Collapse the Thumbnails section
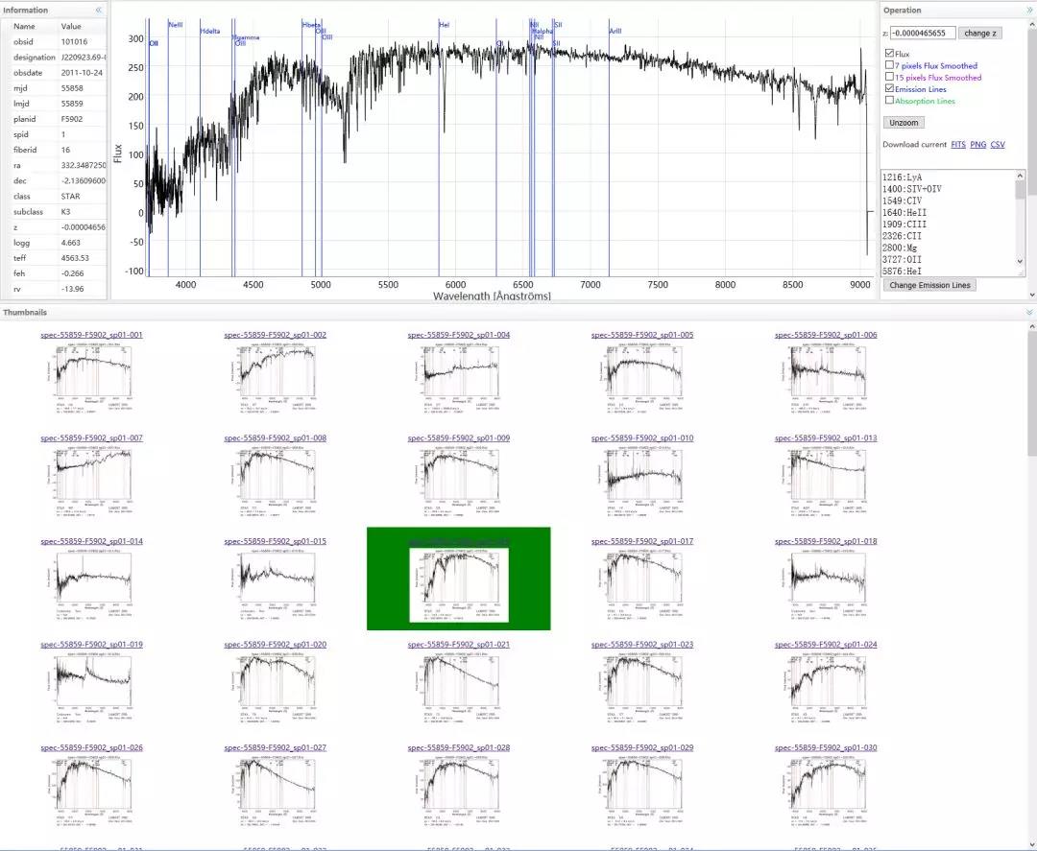Viewport: 1037px width, 851px height. [1029, 313]
